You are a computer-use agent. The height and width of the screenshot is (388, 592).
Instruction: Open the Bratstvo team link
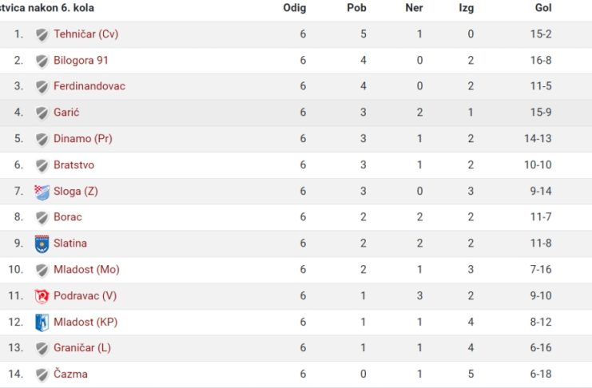coord(74,165)
